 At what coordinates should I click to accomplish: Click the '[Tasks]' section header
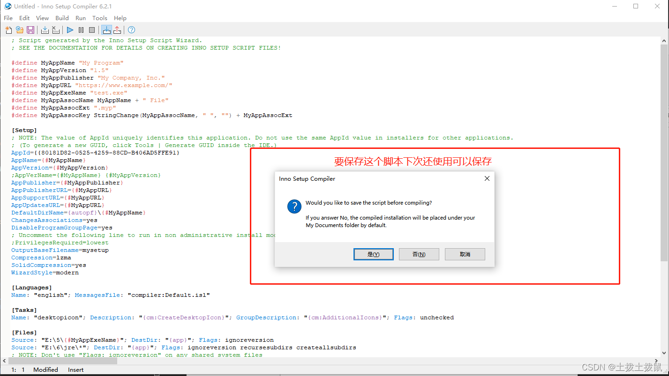[24, 310]
